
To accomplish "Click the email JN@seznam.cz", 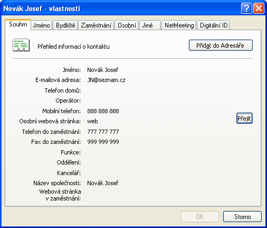I will coord(106,80).
